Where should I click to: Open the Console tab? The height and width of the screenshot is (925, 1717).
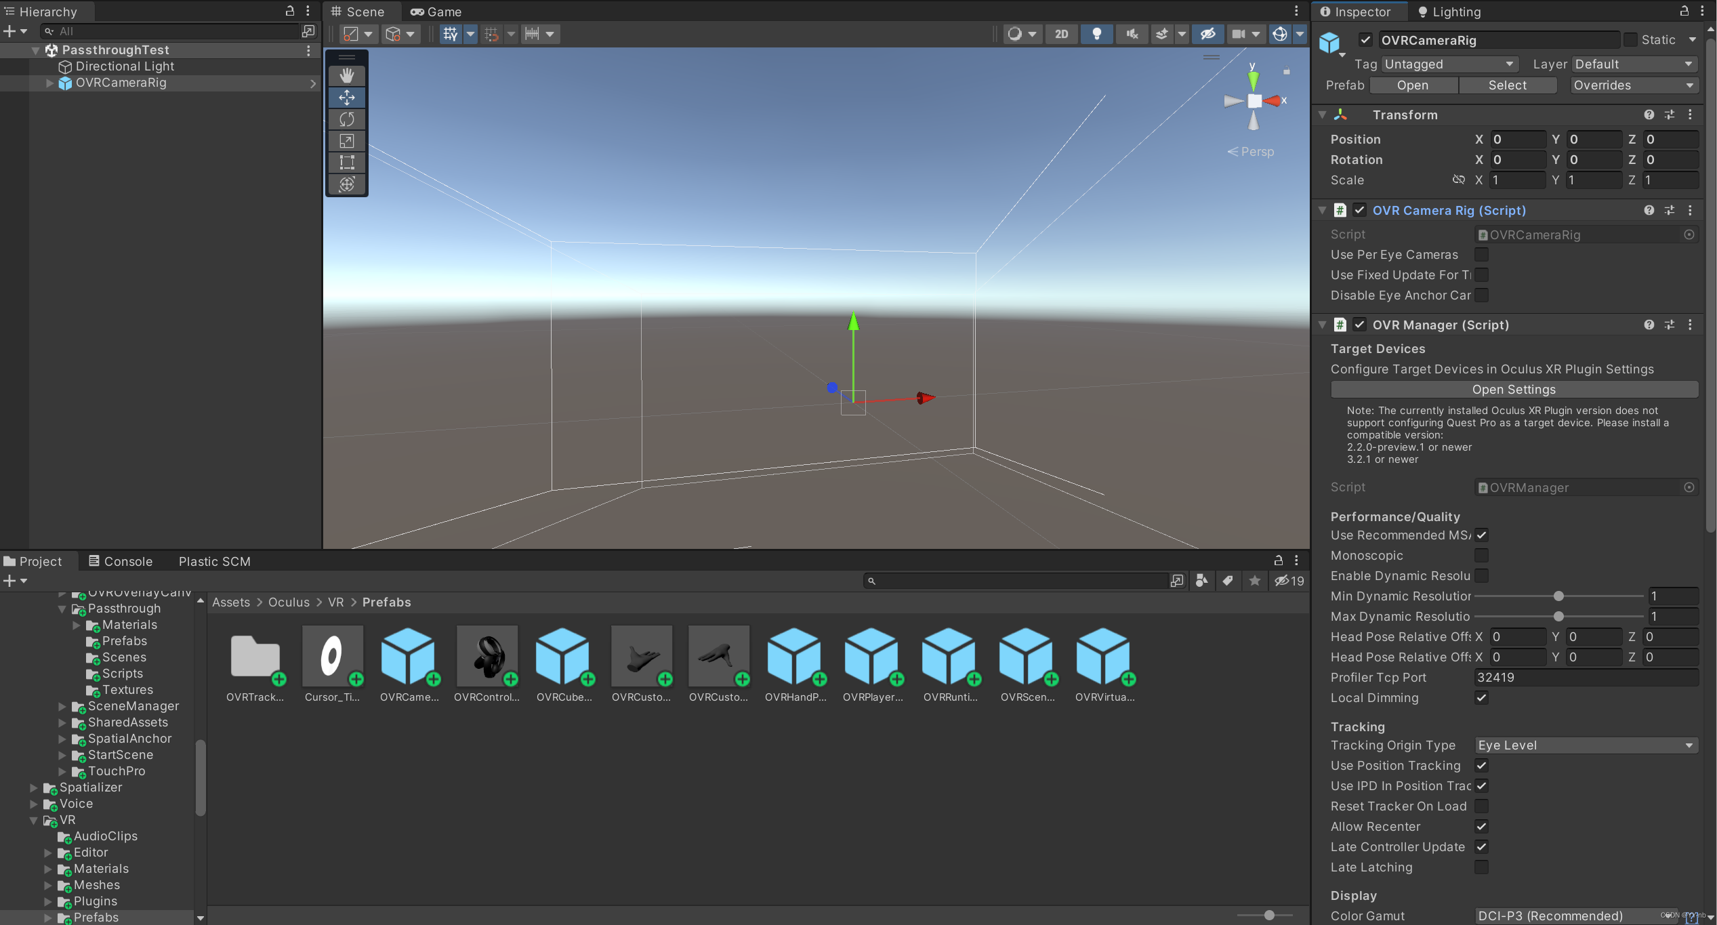pyautogui.click(x=121, y=561)
